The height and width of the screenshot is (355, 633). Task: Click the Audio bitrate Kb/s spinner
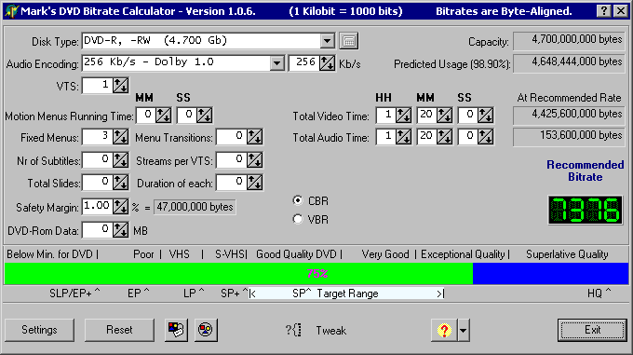tap(327, 63)
